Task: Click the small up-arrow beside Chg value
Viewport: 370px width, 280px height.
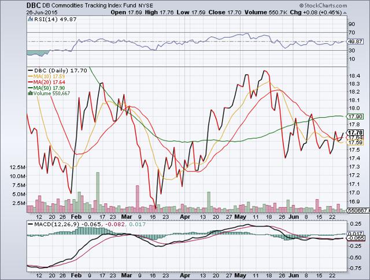Action: point(345,13)
